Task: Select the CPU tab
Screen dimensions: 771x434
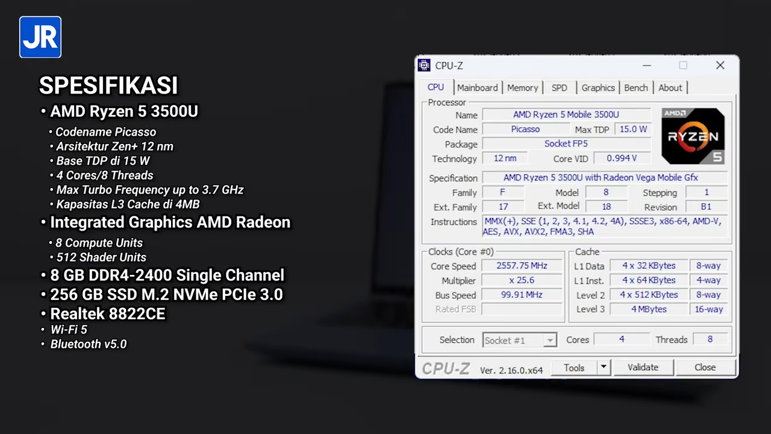Action: (435, 87)
